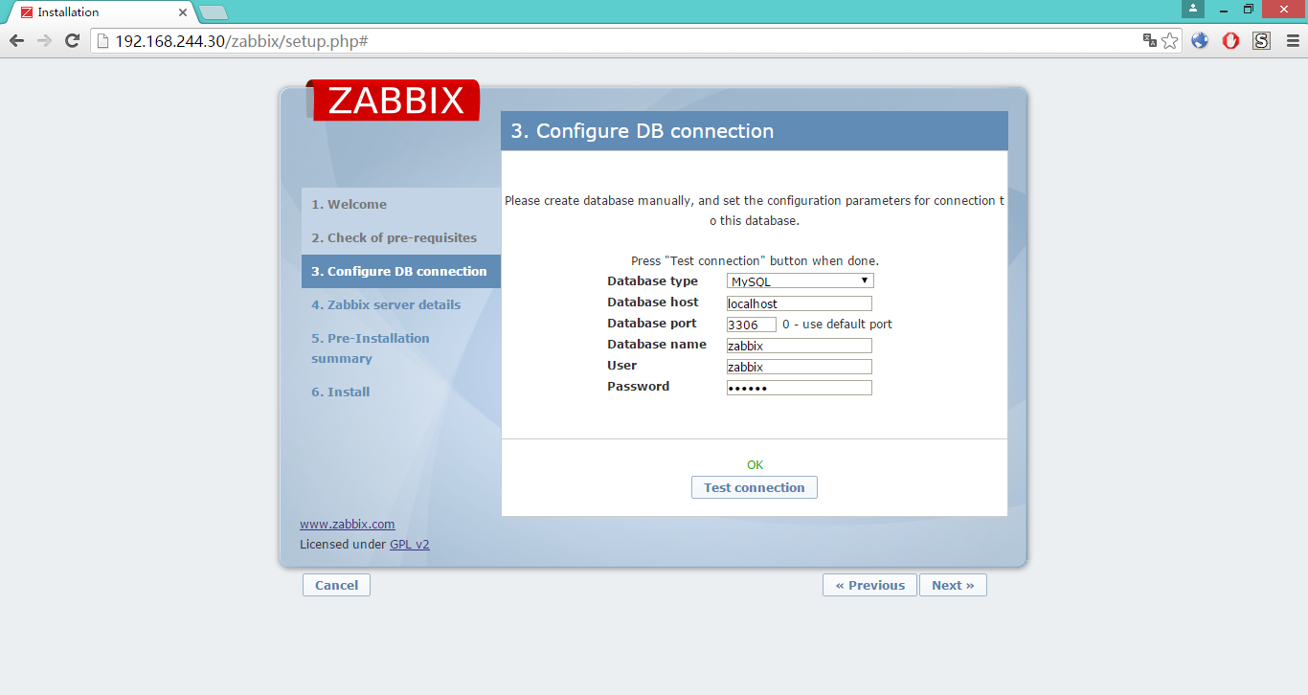Click the 'Database type' label
The width and height of the screenshot is (1308, 695).
tap(653, 281)
